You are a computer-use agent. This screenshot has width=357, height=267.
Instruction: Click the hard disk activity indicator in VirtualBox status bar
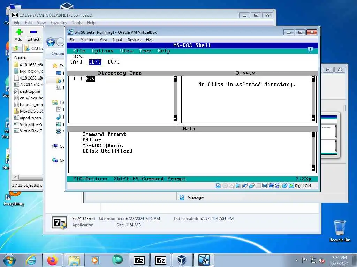218,186
